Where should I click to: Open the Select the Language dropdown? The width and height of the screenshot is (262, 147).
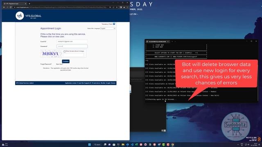coord(108,29)
